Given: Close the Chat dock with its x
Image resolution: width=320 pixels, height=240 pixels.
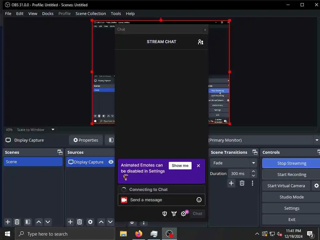Looking at the screenshot, I should coord(205,30).
